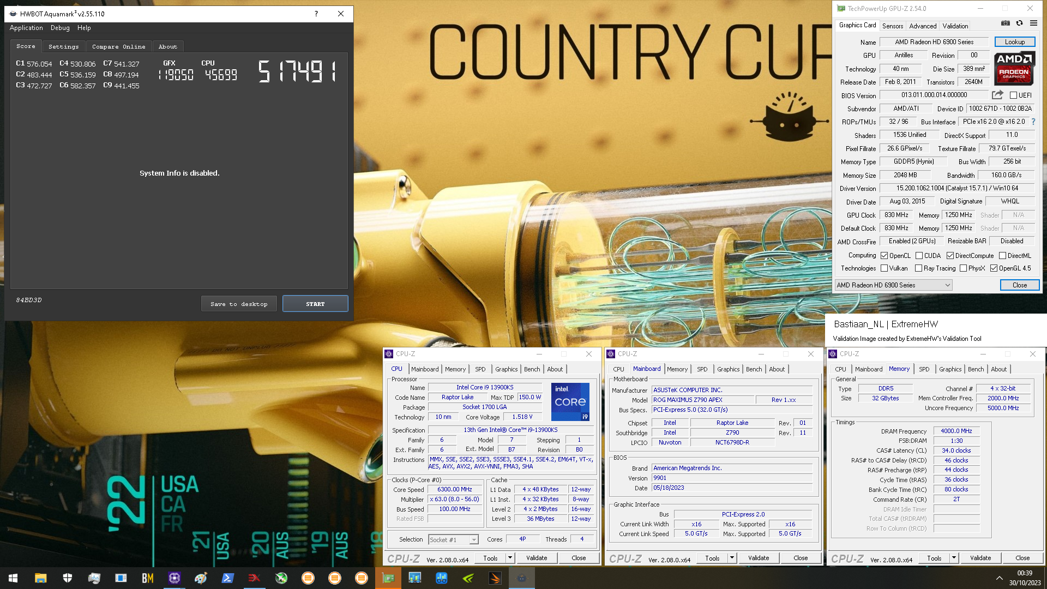
Task: Open Bench tab in CPU-Z Mainboard window
Action: tap(754, 369)
